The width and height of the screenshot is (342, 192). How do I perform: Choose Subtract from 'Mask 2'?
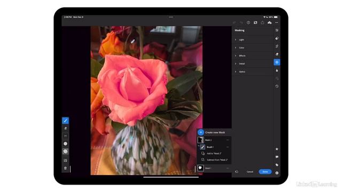pyautogui.click(x=214, y=160)
